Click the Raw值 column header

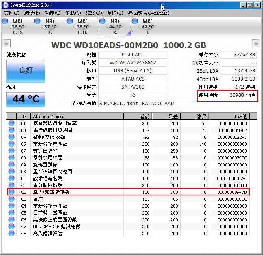[x=229, y=117]
